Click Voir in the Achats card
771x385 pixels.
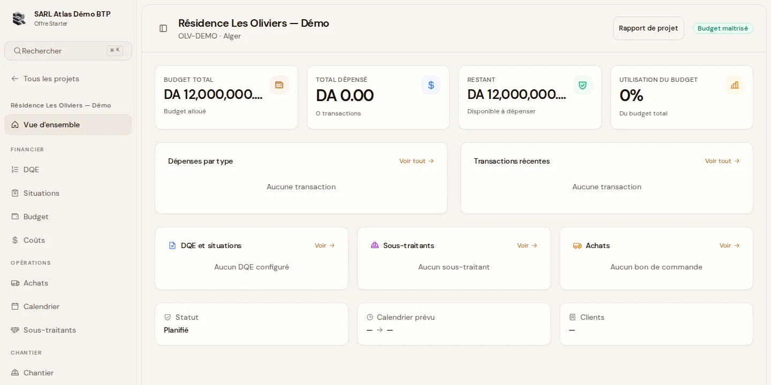coord(730,245)
